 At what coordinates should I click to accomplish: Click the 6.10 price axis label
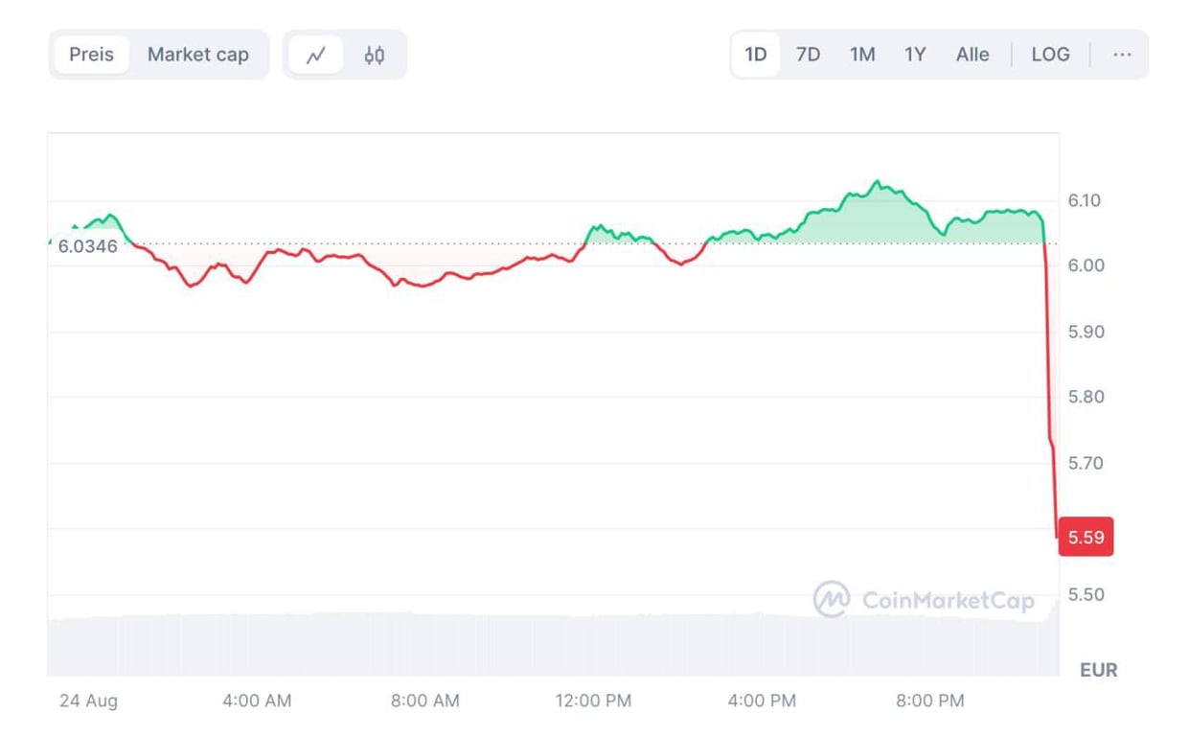tap(1084, 200)
